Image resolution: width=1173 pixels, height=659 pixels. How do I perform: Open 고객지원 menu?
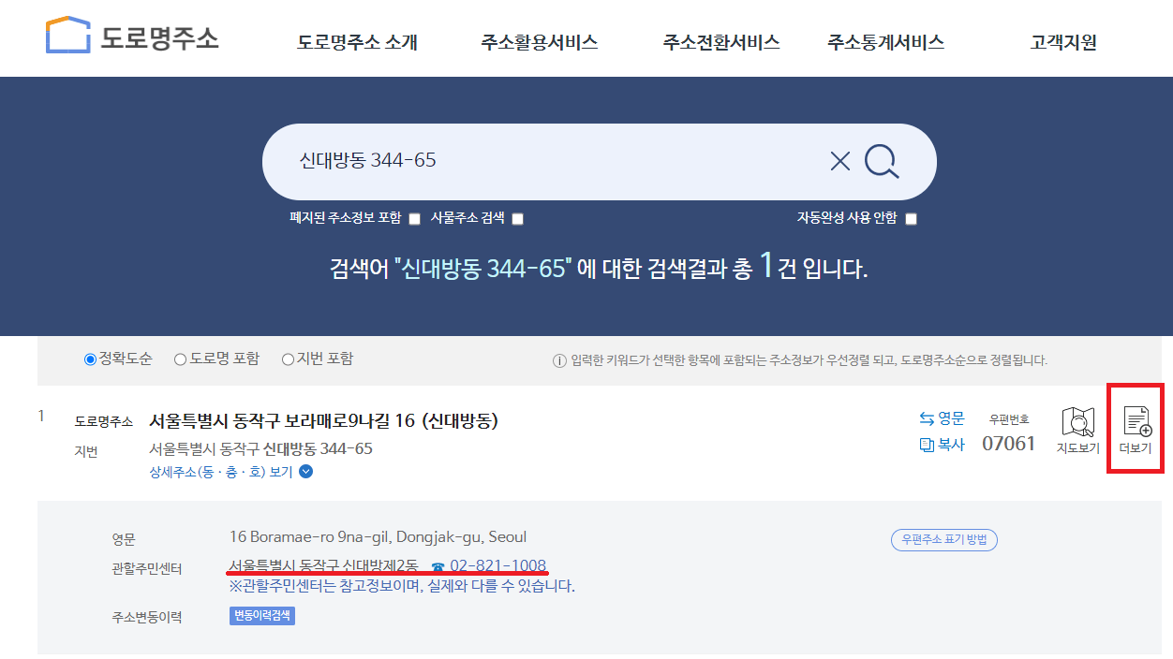[x=1063, y=42]
